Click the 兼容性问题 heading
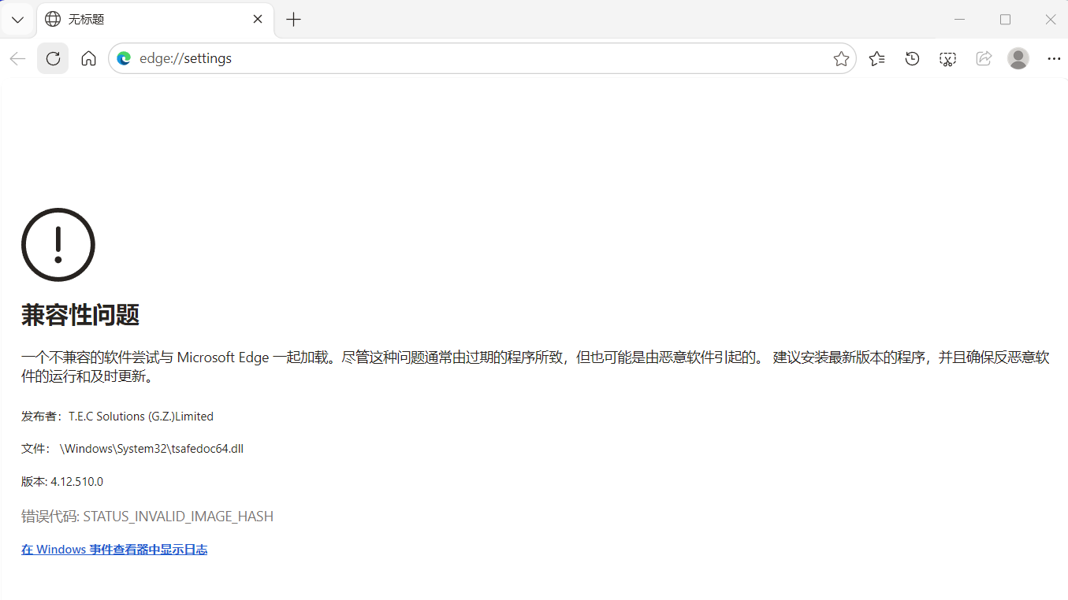 80,316
